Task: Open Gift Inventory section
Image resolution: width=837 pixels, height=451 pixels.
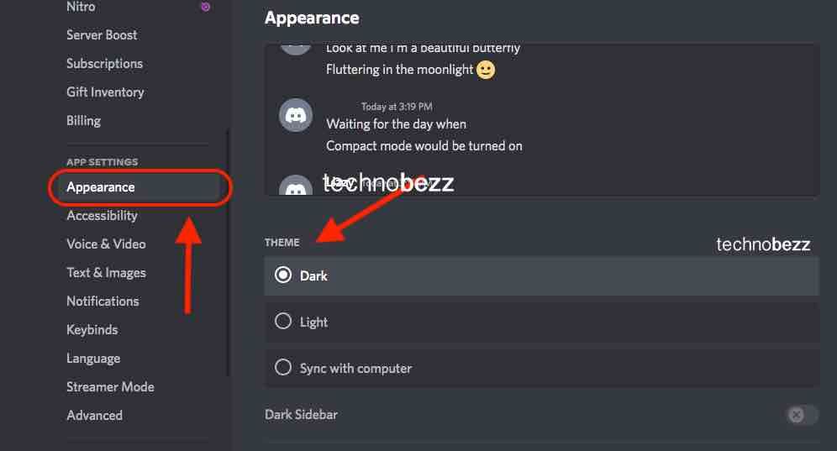Action: [105, 92]
